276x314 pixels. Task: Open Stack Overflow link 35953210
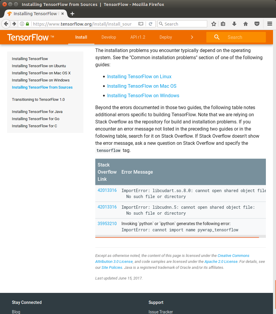107,224
